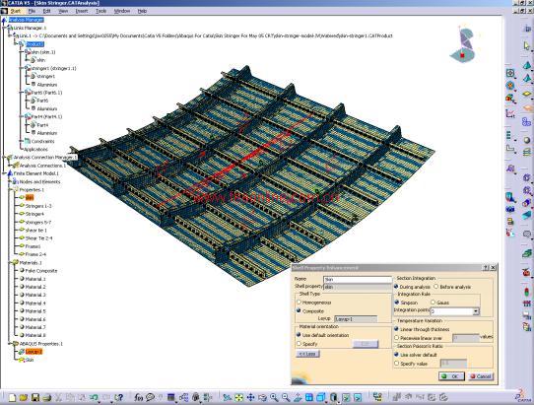Click the Name input field

358,279
